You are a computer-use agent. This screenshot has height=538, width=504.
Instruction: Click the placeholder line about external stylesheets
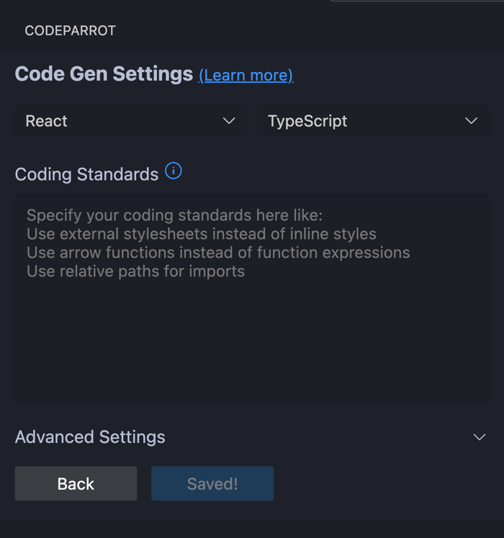202,234
